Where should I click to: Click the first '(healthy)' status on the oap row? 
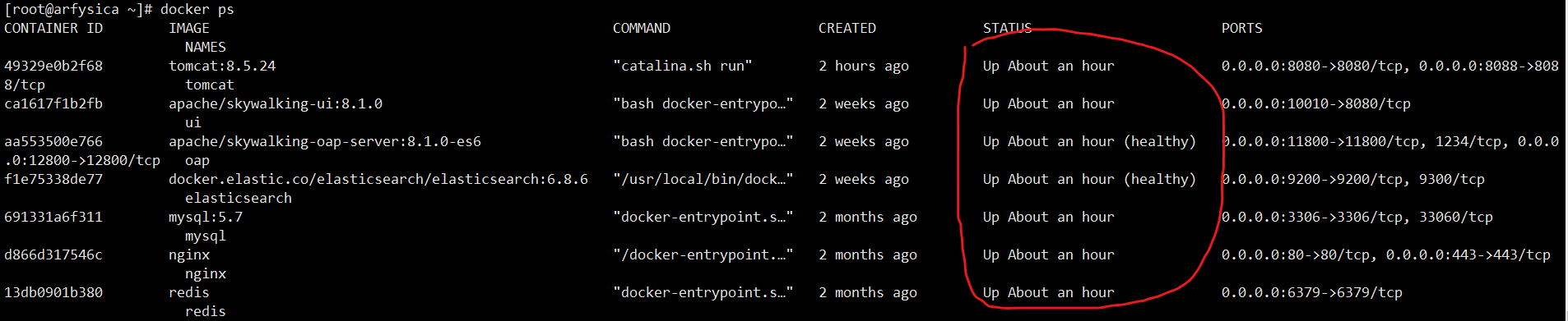[x=1160, y=142]
